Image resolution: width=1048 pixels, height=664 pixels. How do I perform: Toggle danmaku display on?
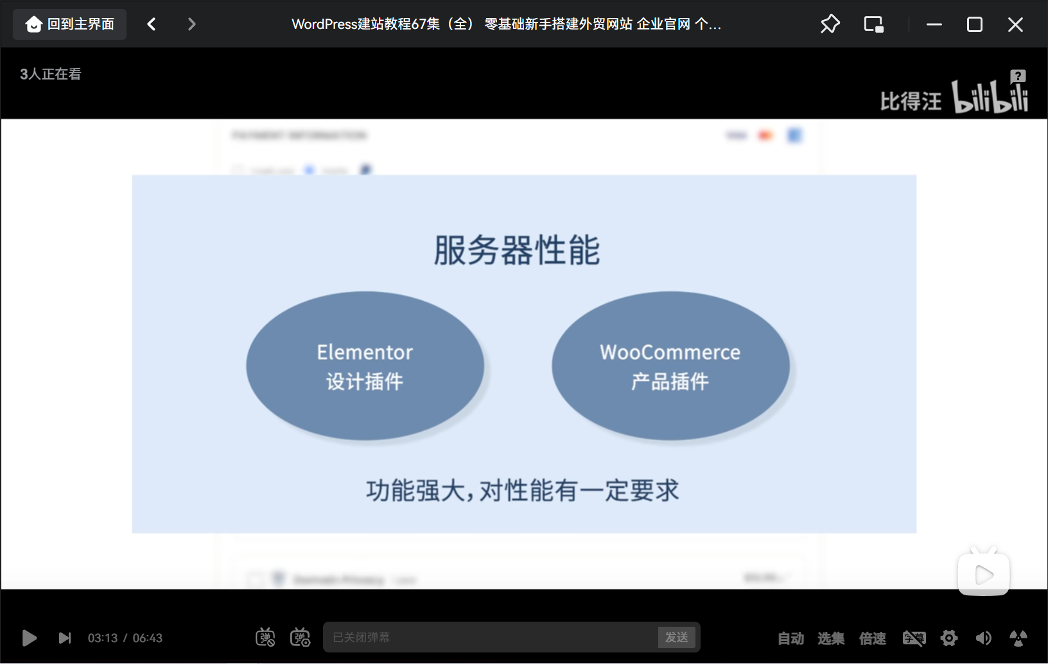tap(265, 637)
